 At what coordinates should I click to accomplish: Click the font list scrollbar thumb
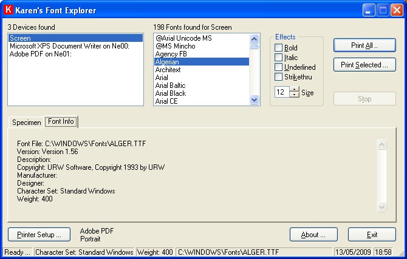pyautogui.click(x=254, y=47)
